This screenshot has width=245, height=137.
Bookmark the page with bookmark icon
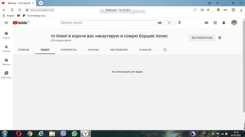pyautogui.click(x=208, y=10)
